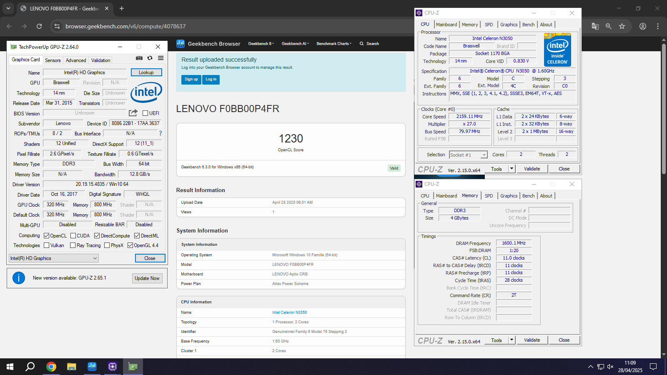Open the browser tab search chevron

click(8, 8)
